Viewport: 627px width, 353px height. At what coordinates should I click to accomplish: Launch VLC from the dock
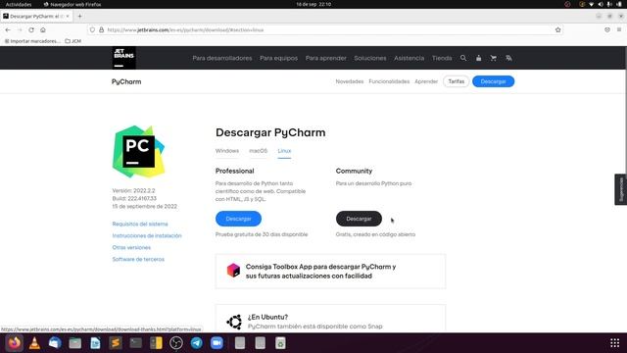pos(35,343)
